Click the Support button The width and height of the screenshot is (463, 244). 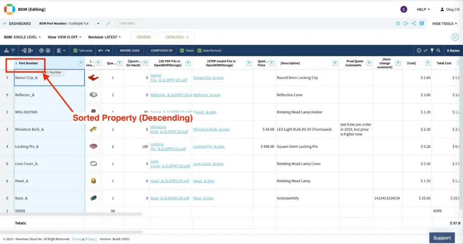point(442,238)
